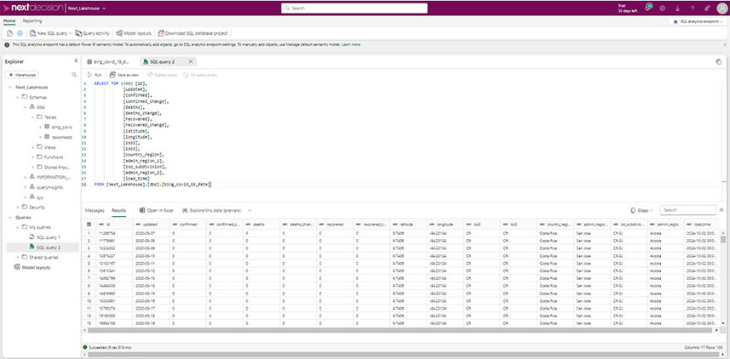
Task: Open user account avatar
Action: click(x=722, y=9)
